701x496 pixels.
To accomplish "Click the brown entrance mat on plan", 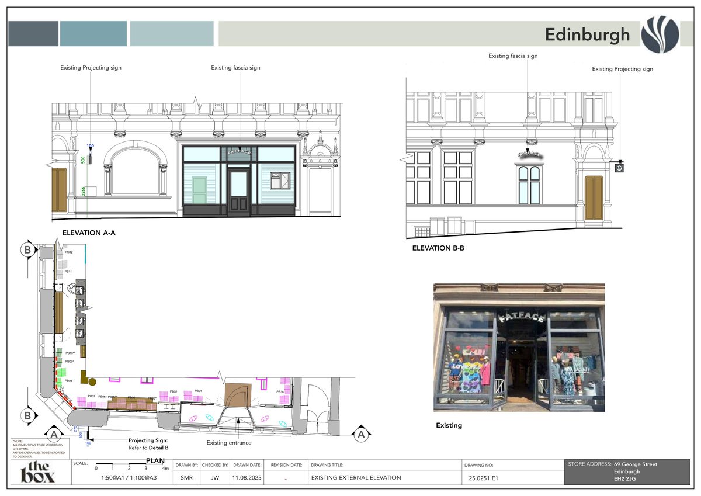I will [x=238, y=395].
